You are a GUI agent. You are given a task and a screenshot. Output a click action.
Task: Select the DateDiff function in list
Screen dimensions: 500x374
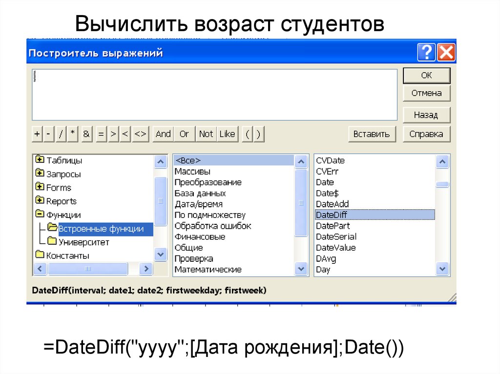pyautogui.click(x=332, y=215)
